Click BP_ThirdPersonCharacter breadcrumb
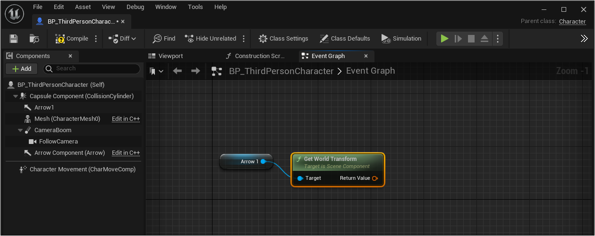 pos(281,71)
